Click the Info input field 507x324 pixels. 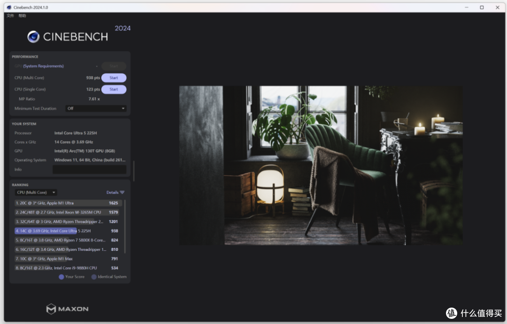point(90,170)
